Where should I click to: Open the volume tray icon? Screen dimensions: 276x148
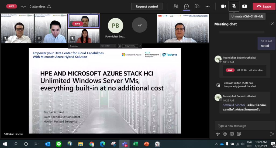point(243,144)
